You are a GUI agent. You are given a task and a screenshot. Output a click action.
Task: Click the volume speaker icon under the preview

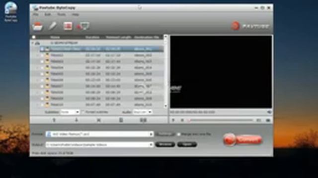pyautogui.click(x=269, y=112)
